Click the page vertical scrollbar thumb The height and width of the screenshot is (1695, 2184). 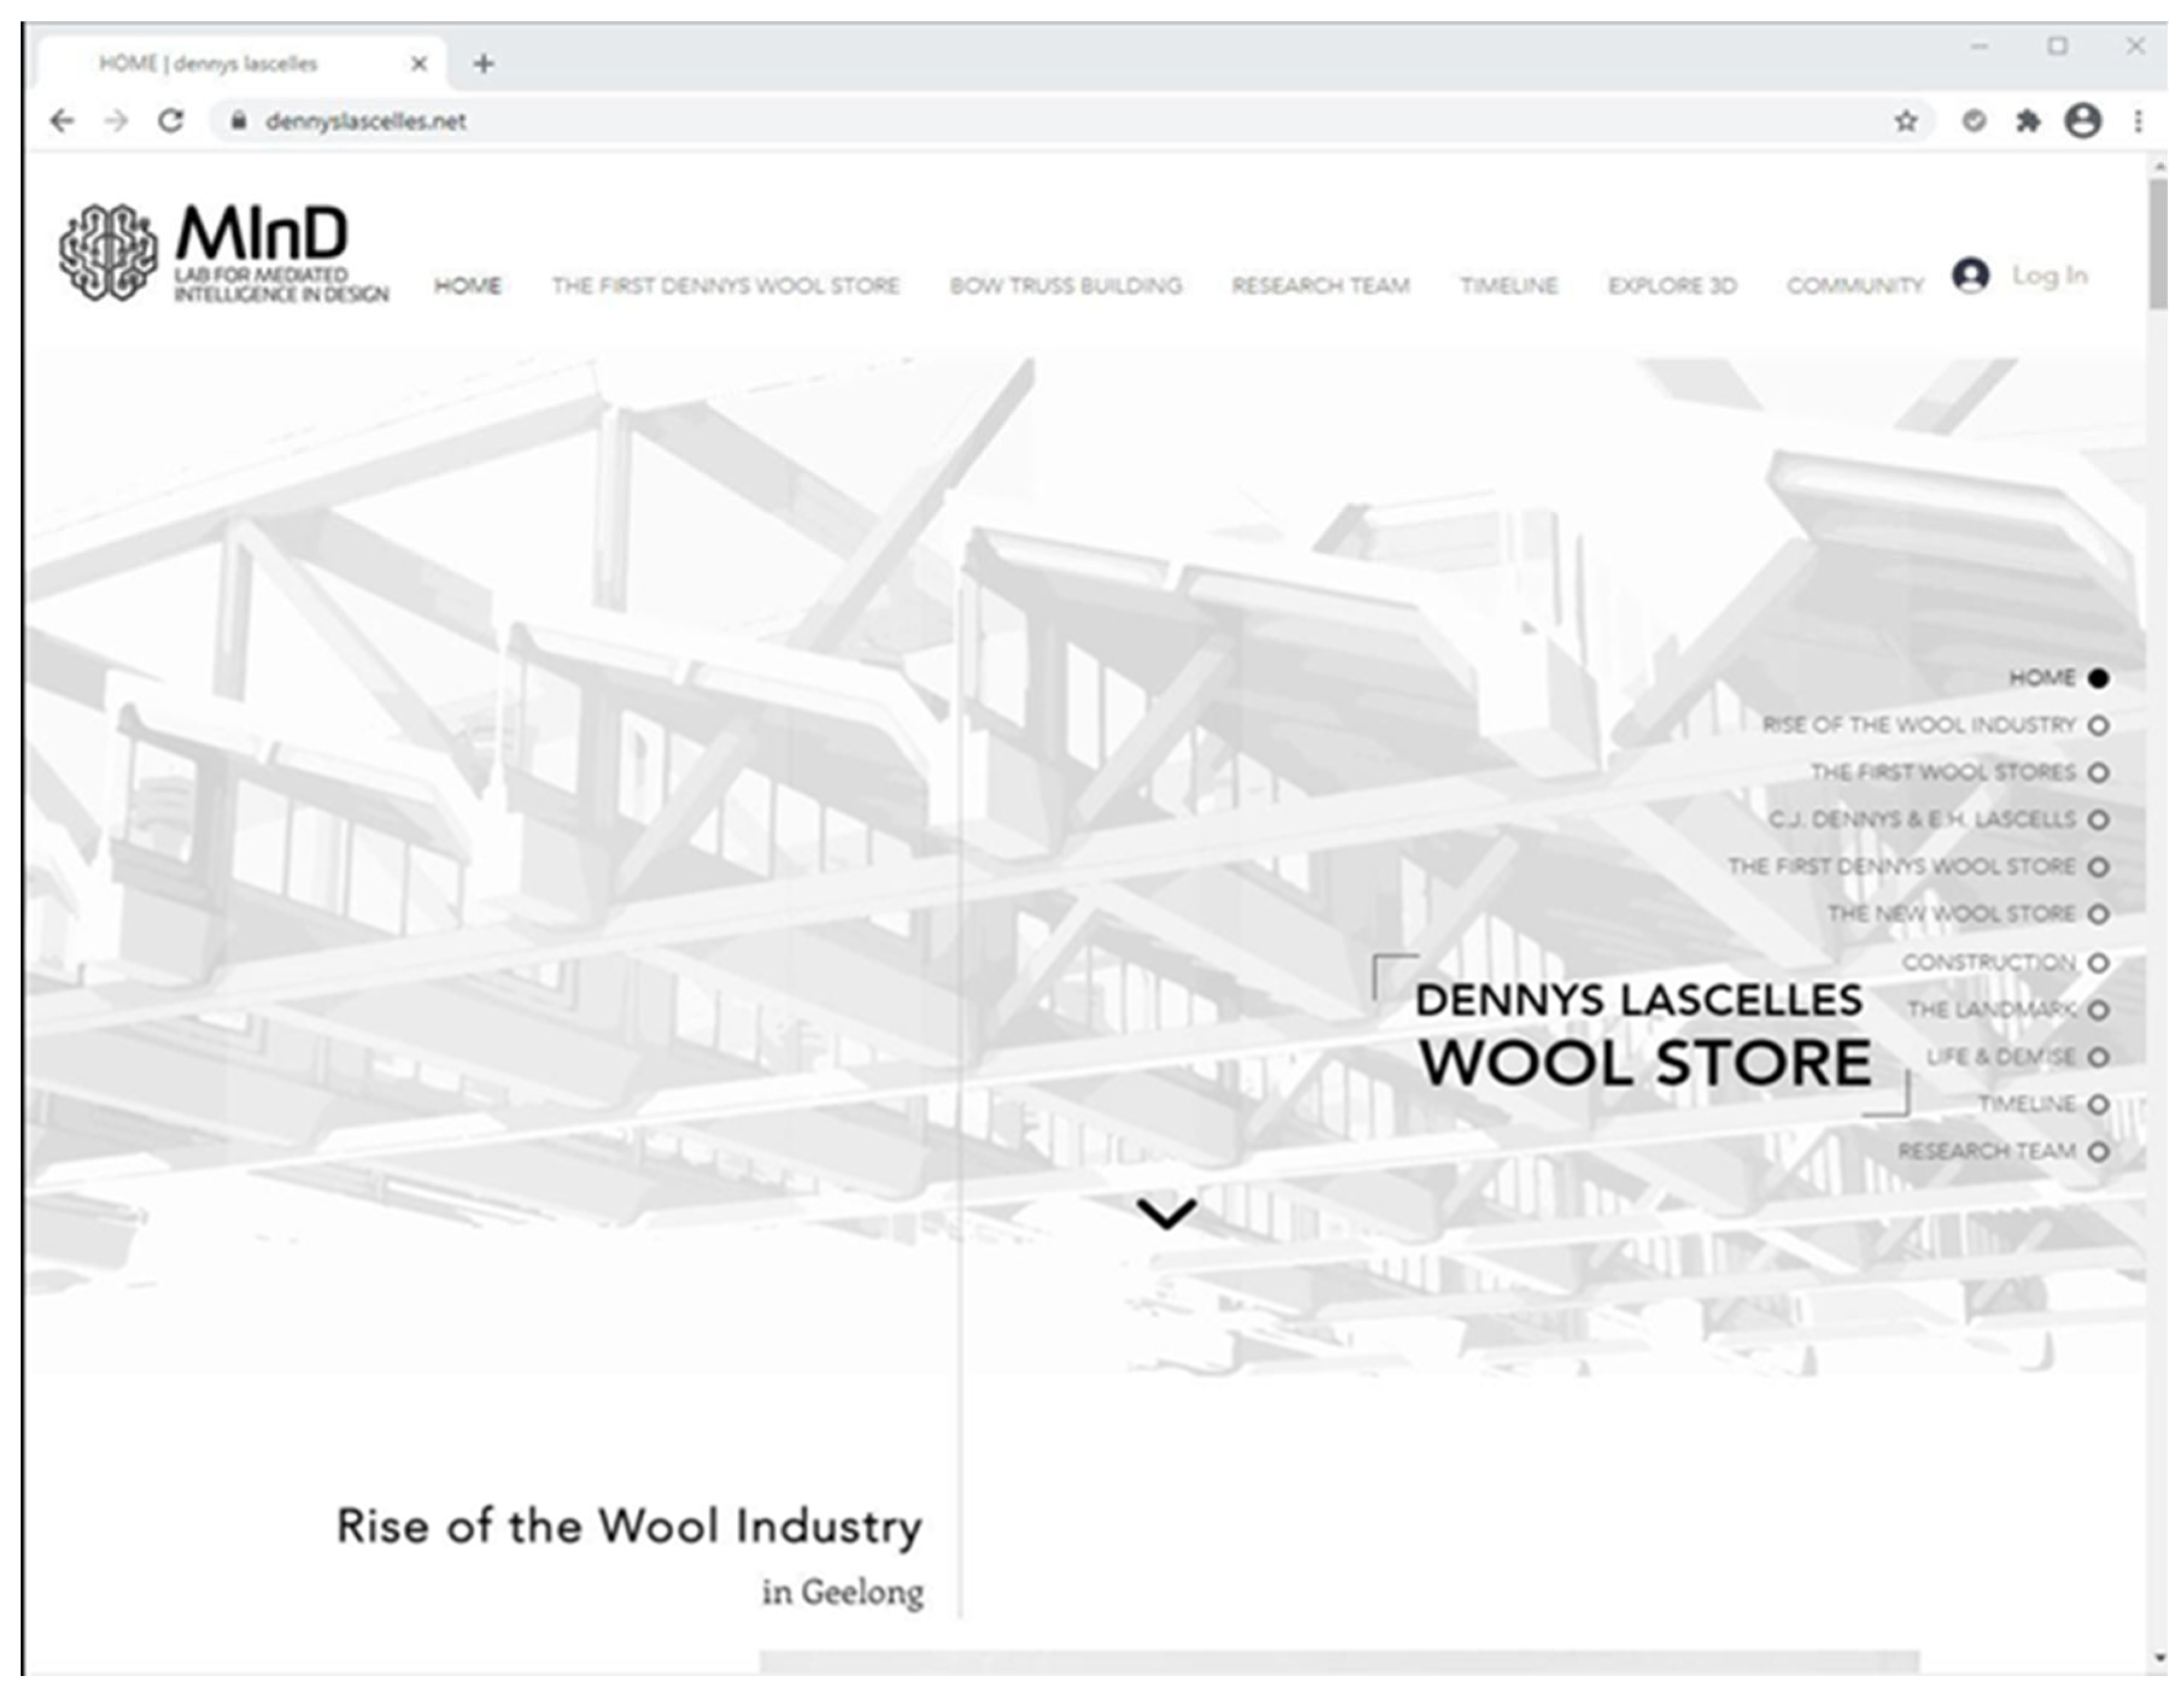tap(2160, 245)
